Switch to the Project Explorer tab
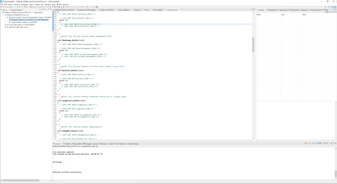The height and width of the screenshot is (184, 337). point(16,10)
